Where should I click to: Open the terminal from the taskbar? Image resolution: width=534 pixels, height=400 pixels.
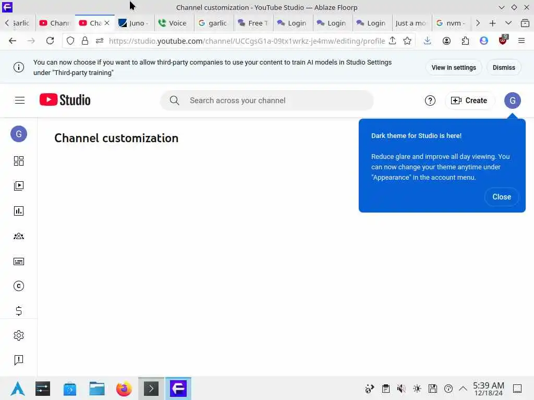click(151, 389)
